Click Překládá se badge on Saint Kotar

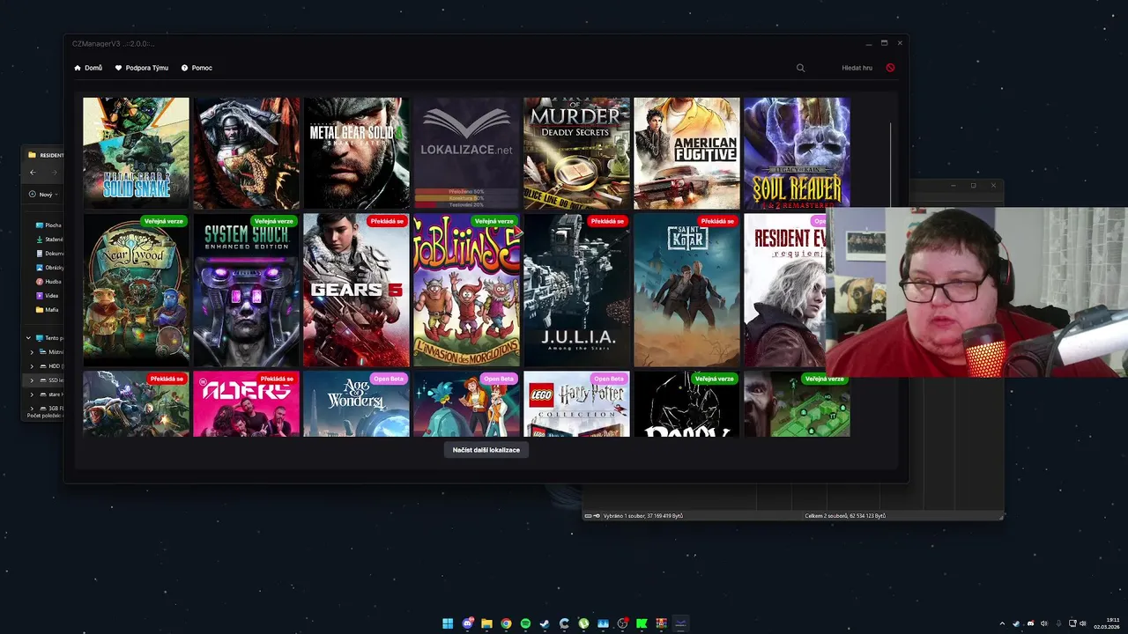(717, 221)
